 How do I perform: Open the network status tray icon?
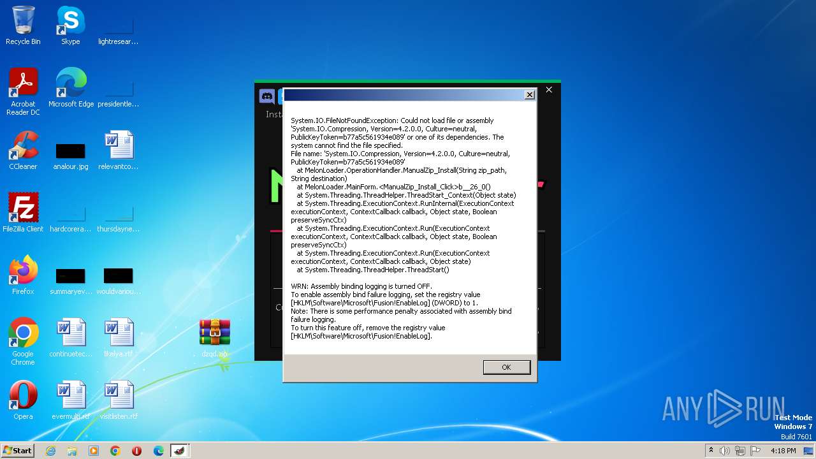[x=740, y=451]
